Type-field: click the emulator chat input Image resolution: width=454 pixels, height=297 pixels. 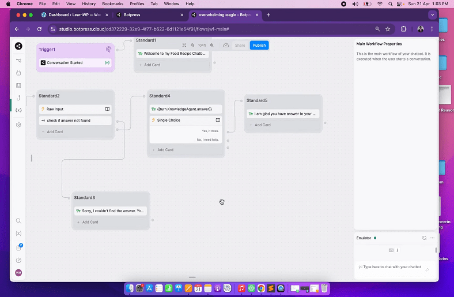pyautogui.click(x=392, y=267)
